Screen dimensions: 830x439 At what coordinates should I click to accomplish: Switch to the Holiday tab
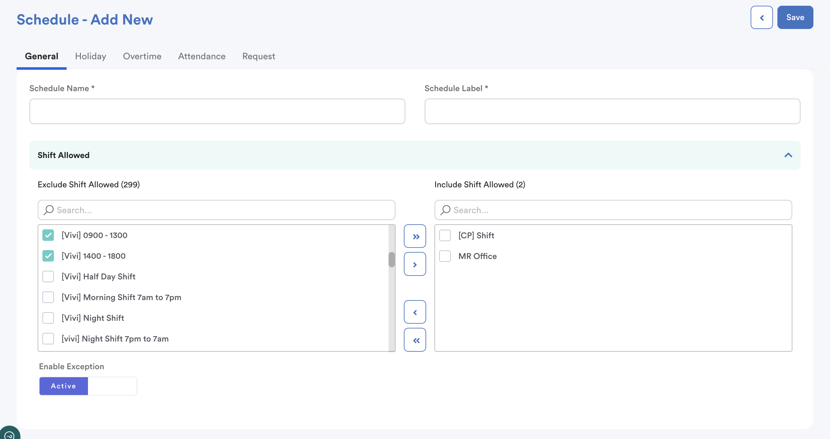tap(91, 56)
